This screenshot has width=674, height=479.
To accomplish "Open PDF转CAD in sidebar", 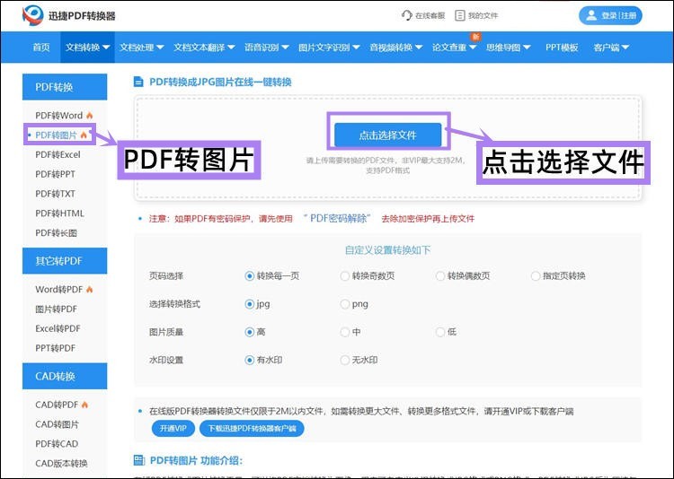I will (x=57, y=444).
